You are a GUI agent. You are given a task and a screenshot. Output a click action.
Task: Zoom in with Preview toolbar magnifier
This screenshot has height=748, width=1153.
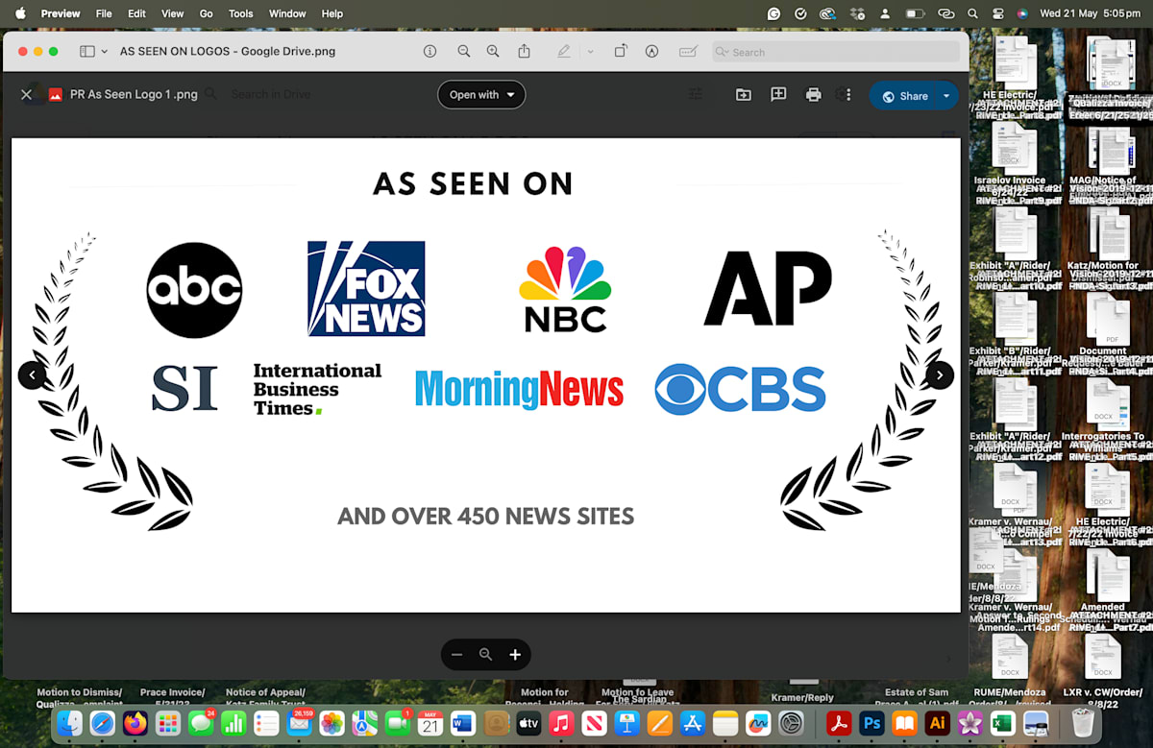pos(493,51)
